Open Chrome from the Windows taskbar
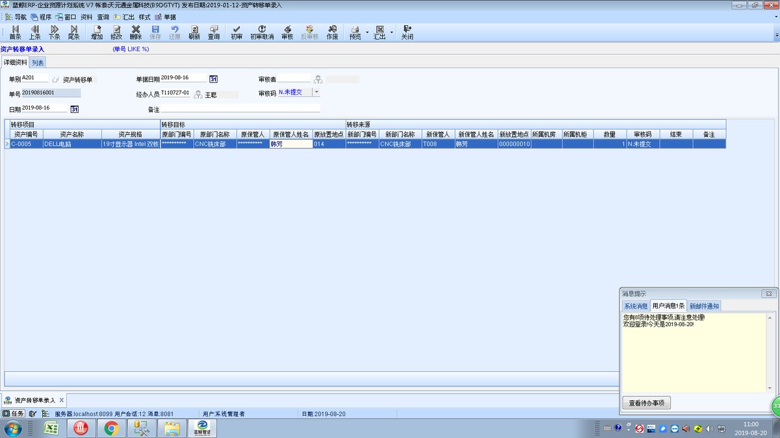The width and height of the screenshot is (780, 438). click(111, 428)
